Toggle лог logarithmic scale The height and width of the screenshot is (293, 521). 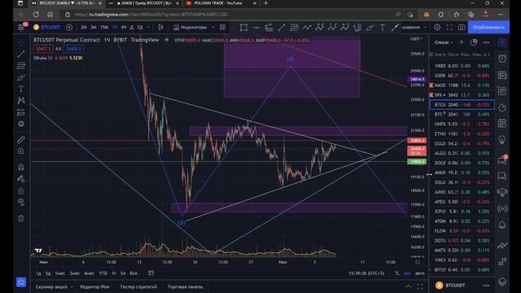pyautogui.click(x=407, y=273)
